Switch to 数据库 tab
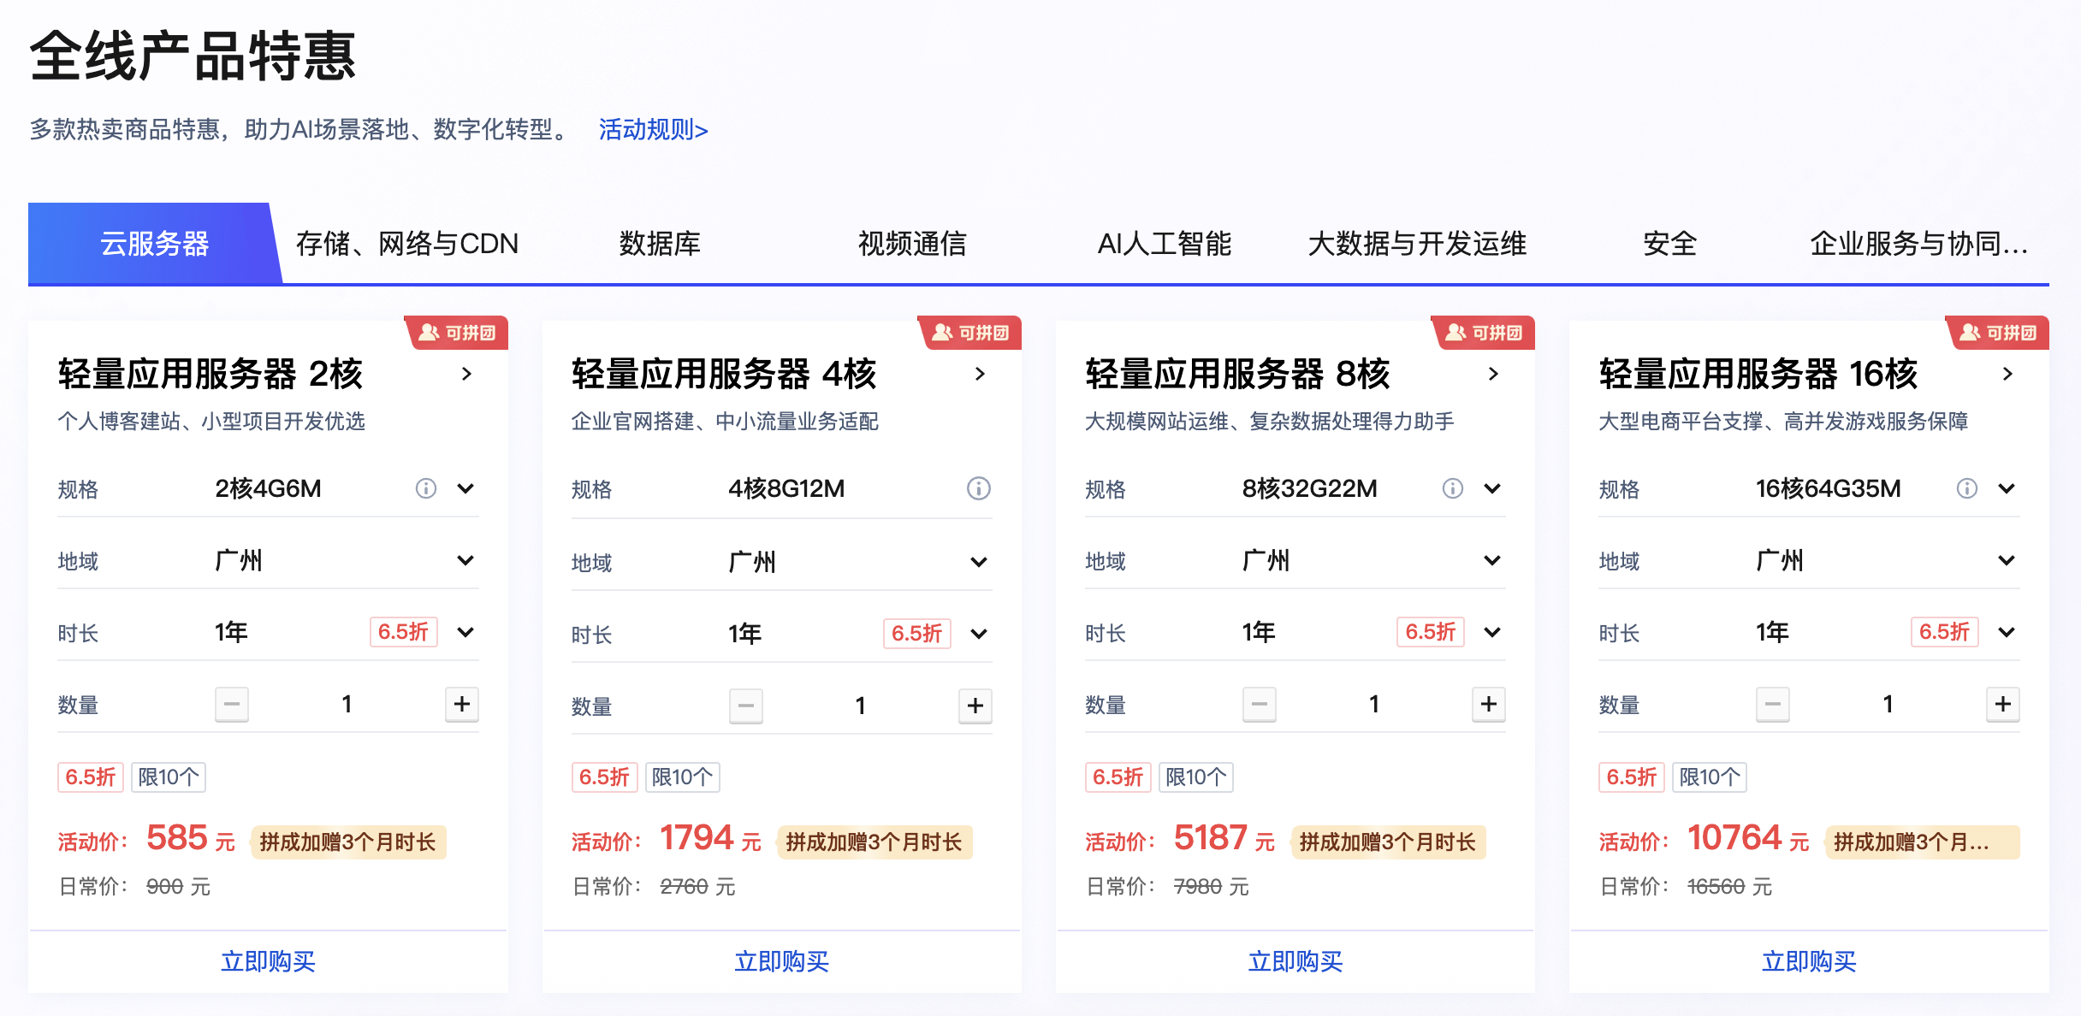The width and height of the screenshot is (2081, 1016). (x=660, y=244)
